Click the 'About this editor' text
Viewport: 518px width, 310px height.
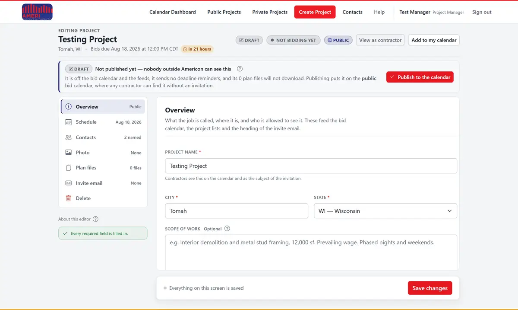click(74, 219)
